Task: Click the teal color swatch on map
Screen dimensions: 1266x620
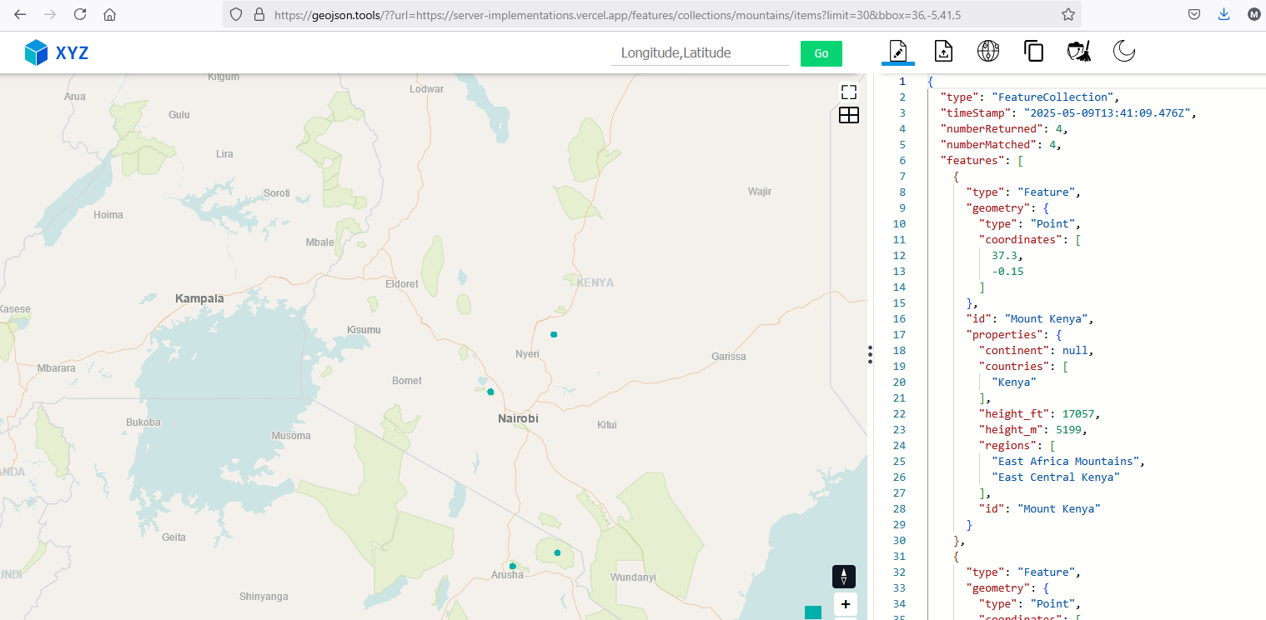Action: coord(812,612)
